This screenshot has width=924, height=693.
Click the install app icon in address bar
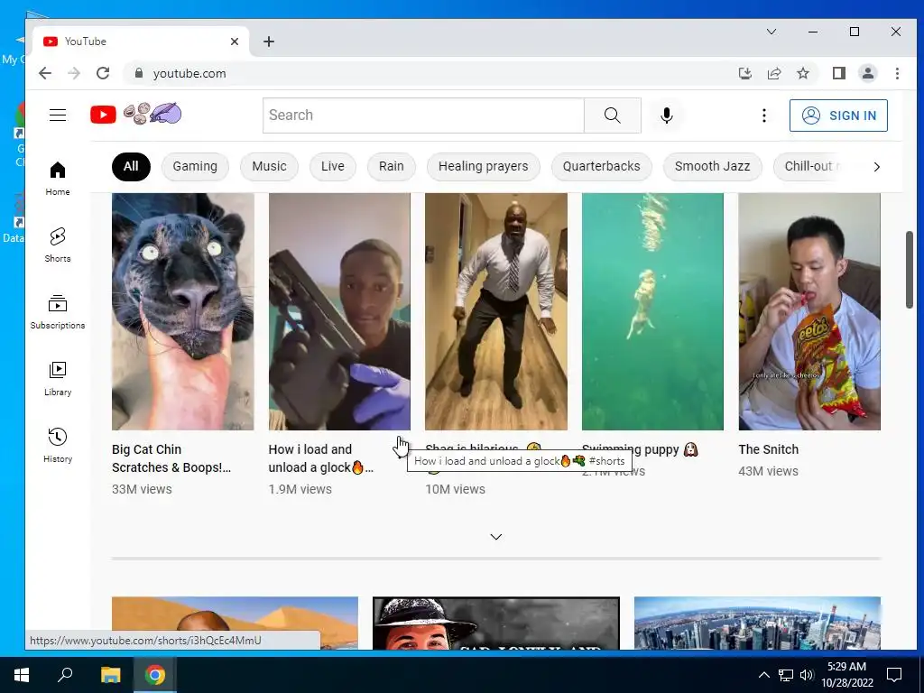(x=744, y=73)
